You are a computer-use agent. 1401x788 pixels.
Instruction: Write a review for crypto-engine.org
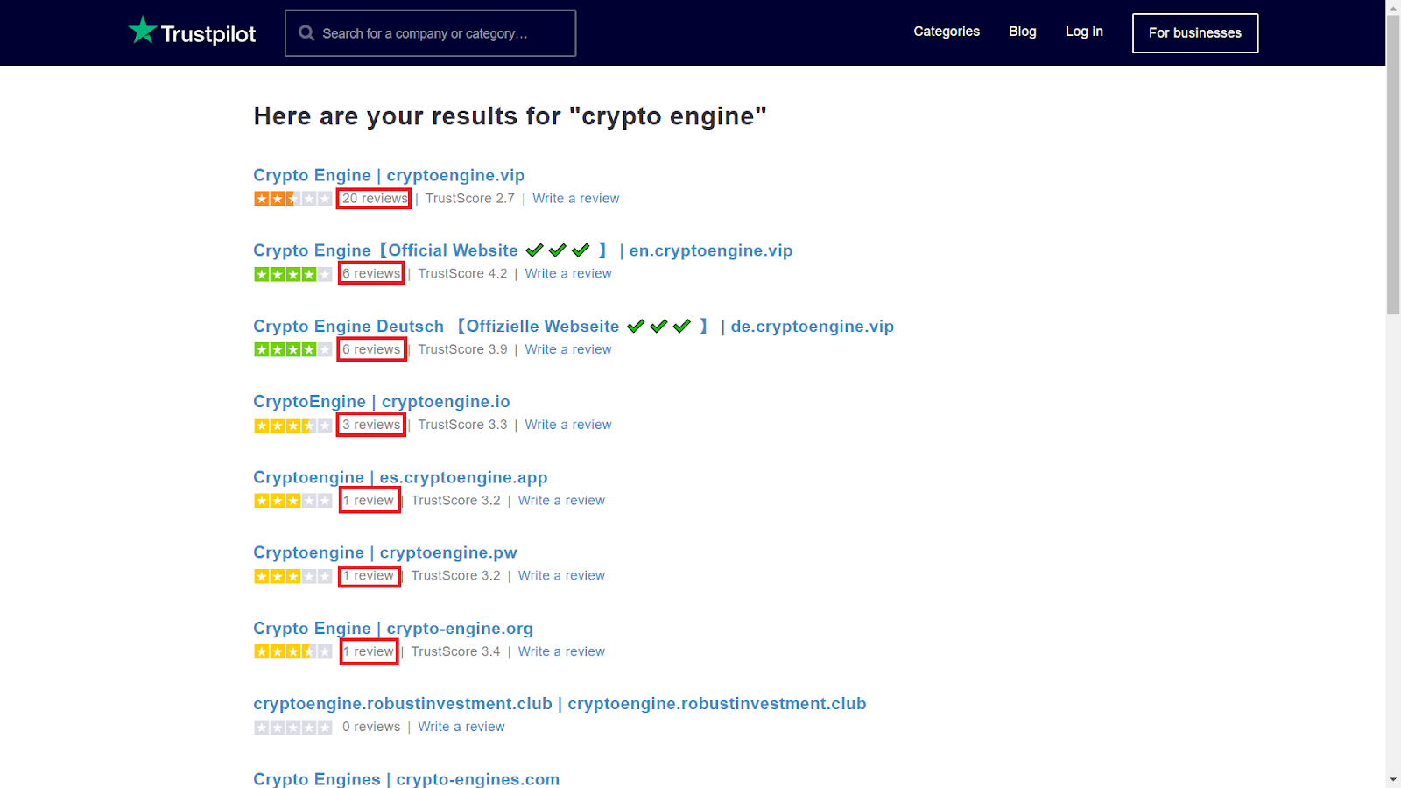pos(561,651)
